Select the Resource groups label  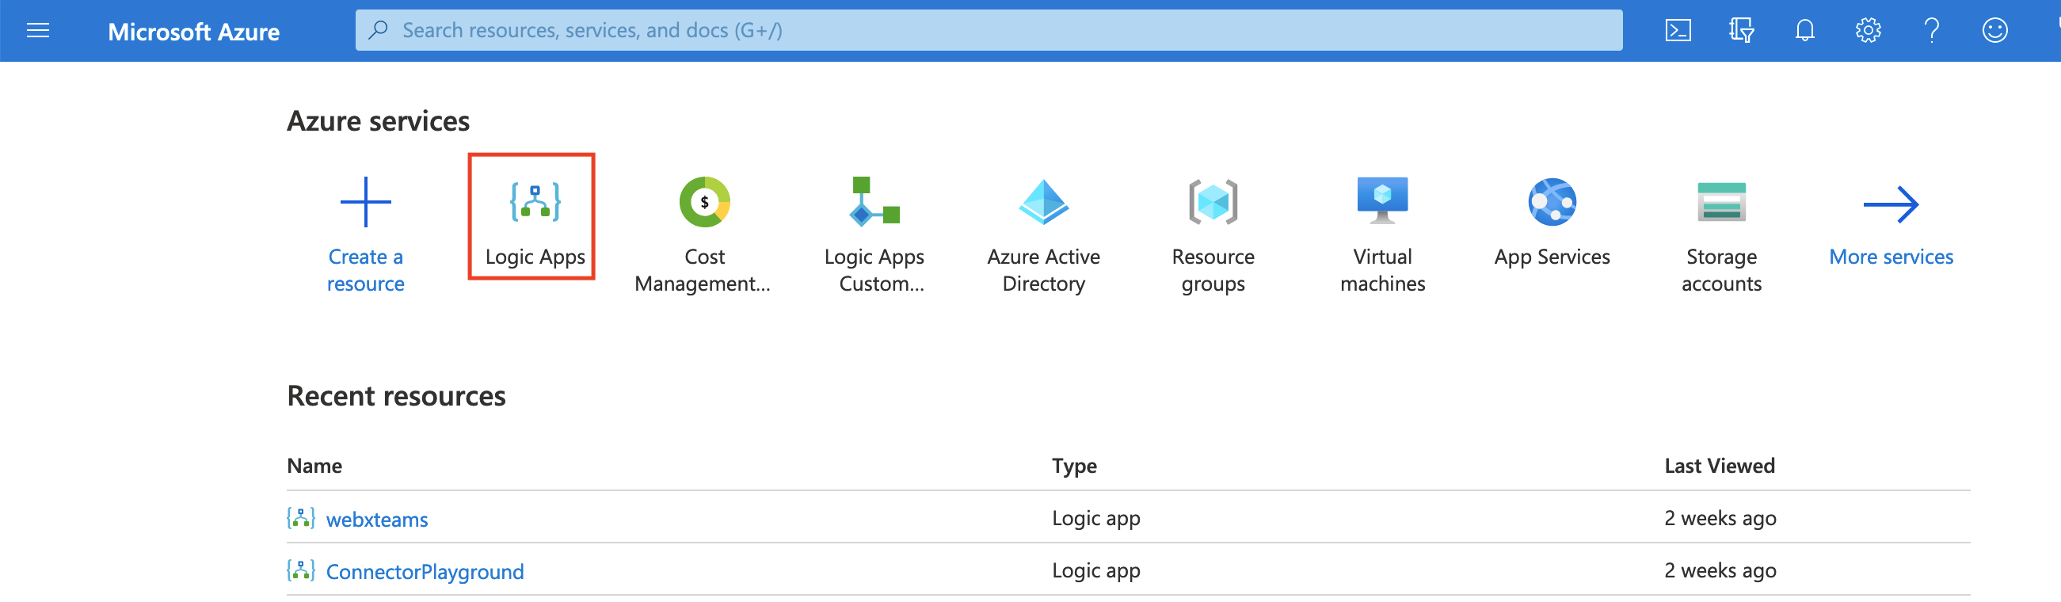(1213, 270)
